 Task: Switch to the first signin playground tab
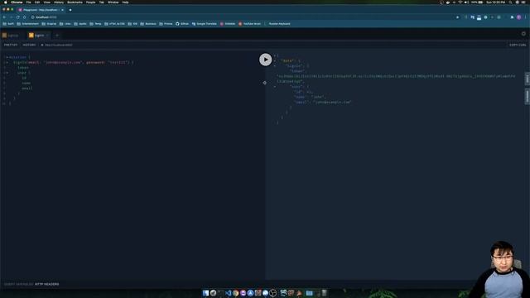[12, 35]
